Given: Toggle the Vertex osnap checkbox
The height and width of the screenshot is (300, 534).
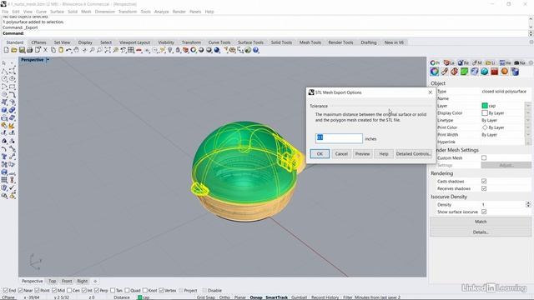Looking at the screenshot, I should [161, 291].
